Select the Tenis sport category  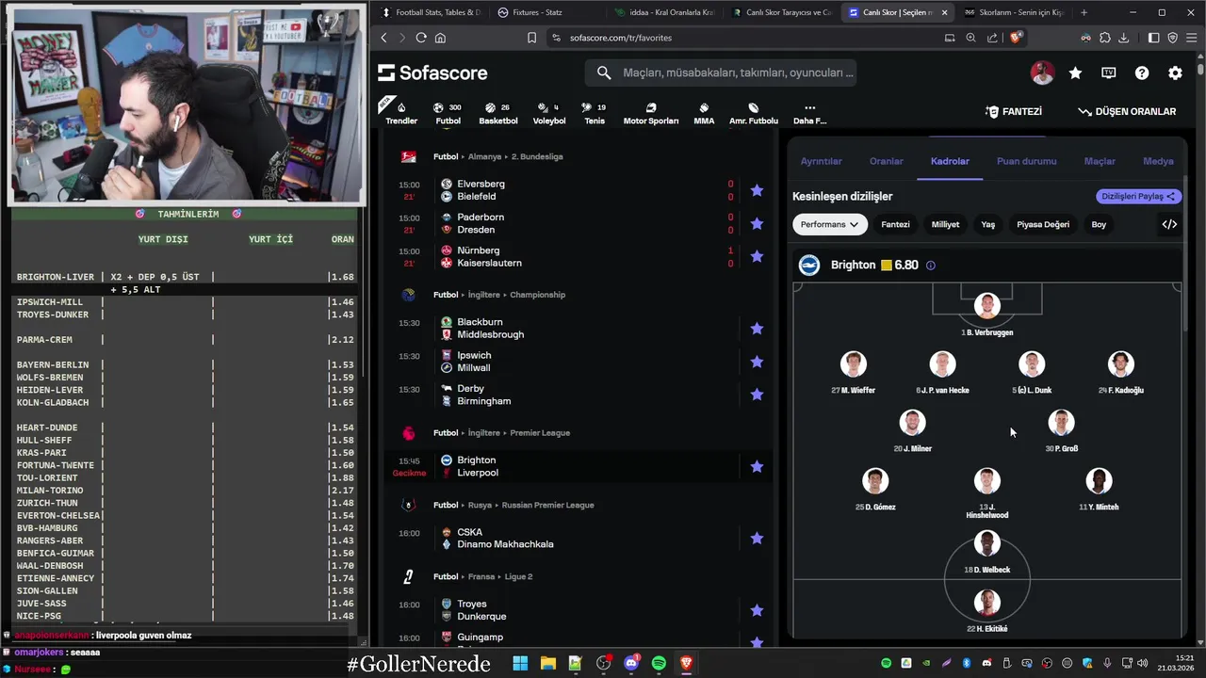pyautogui.click(x=595, y=113)
